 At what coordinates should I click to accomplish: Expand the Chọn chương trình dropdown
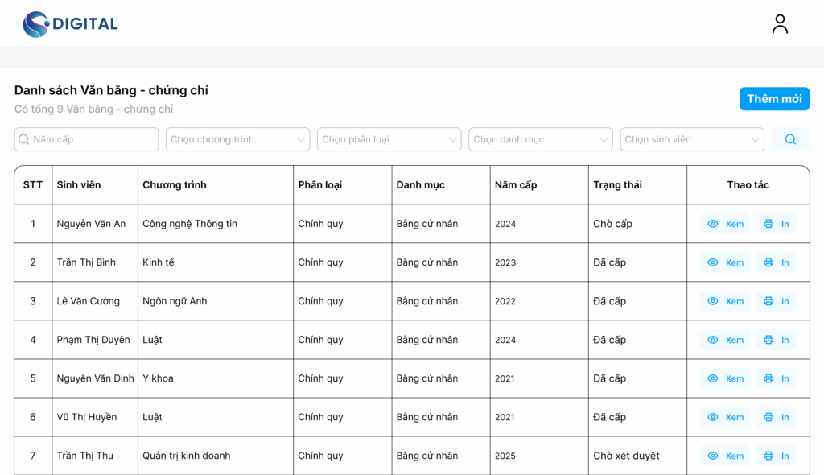pyautogui.click(x=237, y=139)
